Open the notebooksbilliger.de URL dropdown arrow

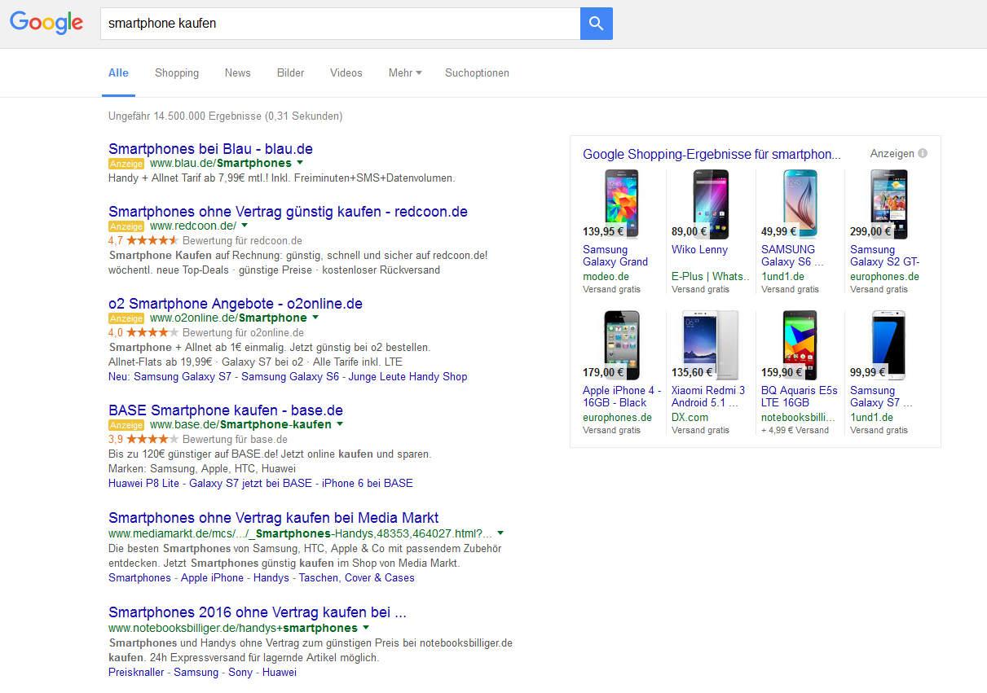(366, 628)
